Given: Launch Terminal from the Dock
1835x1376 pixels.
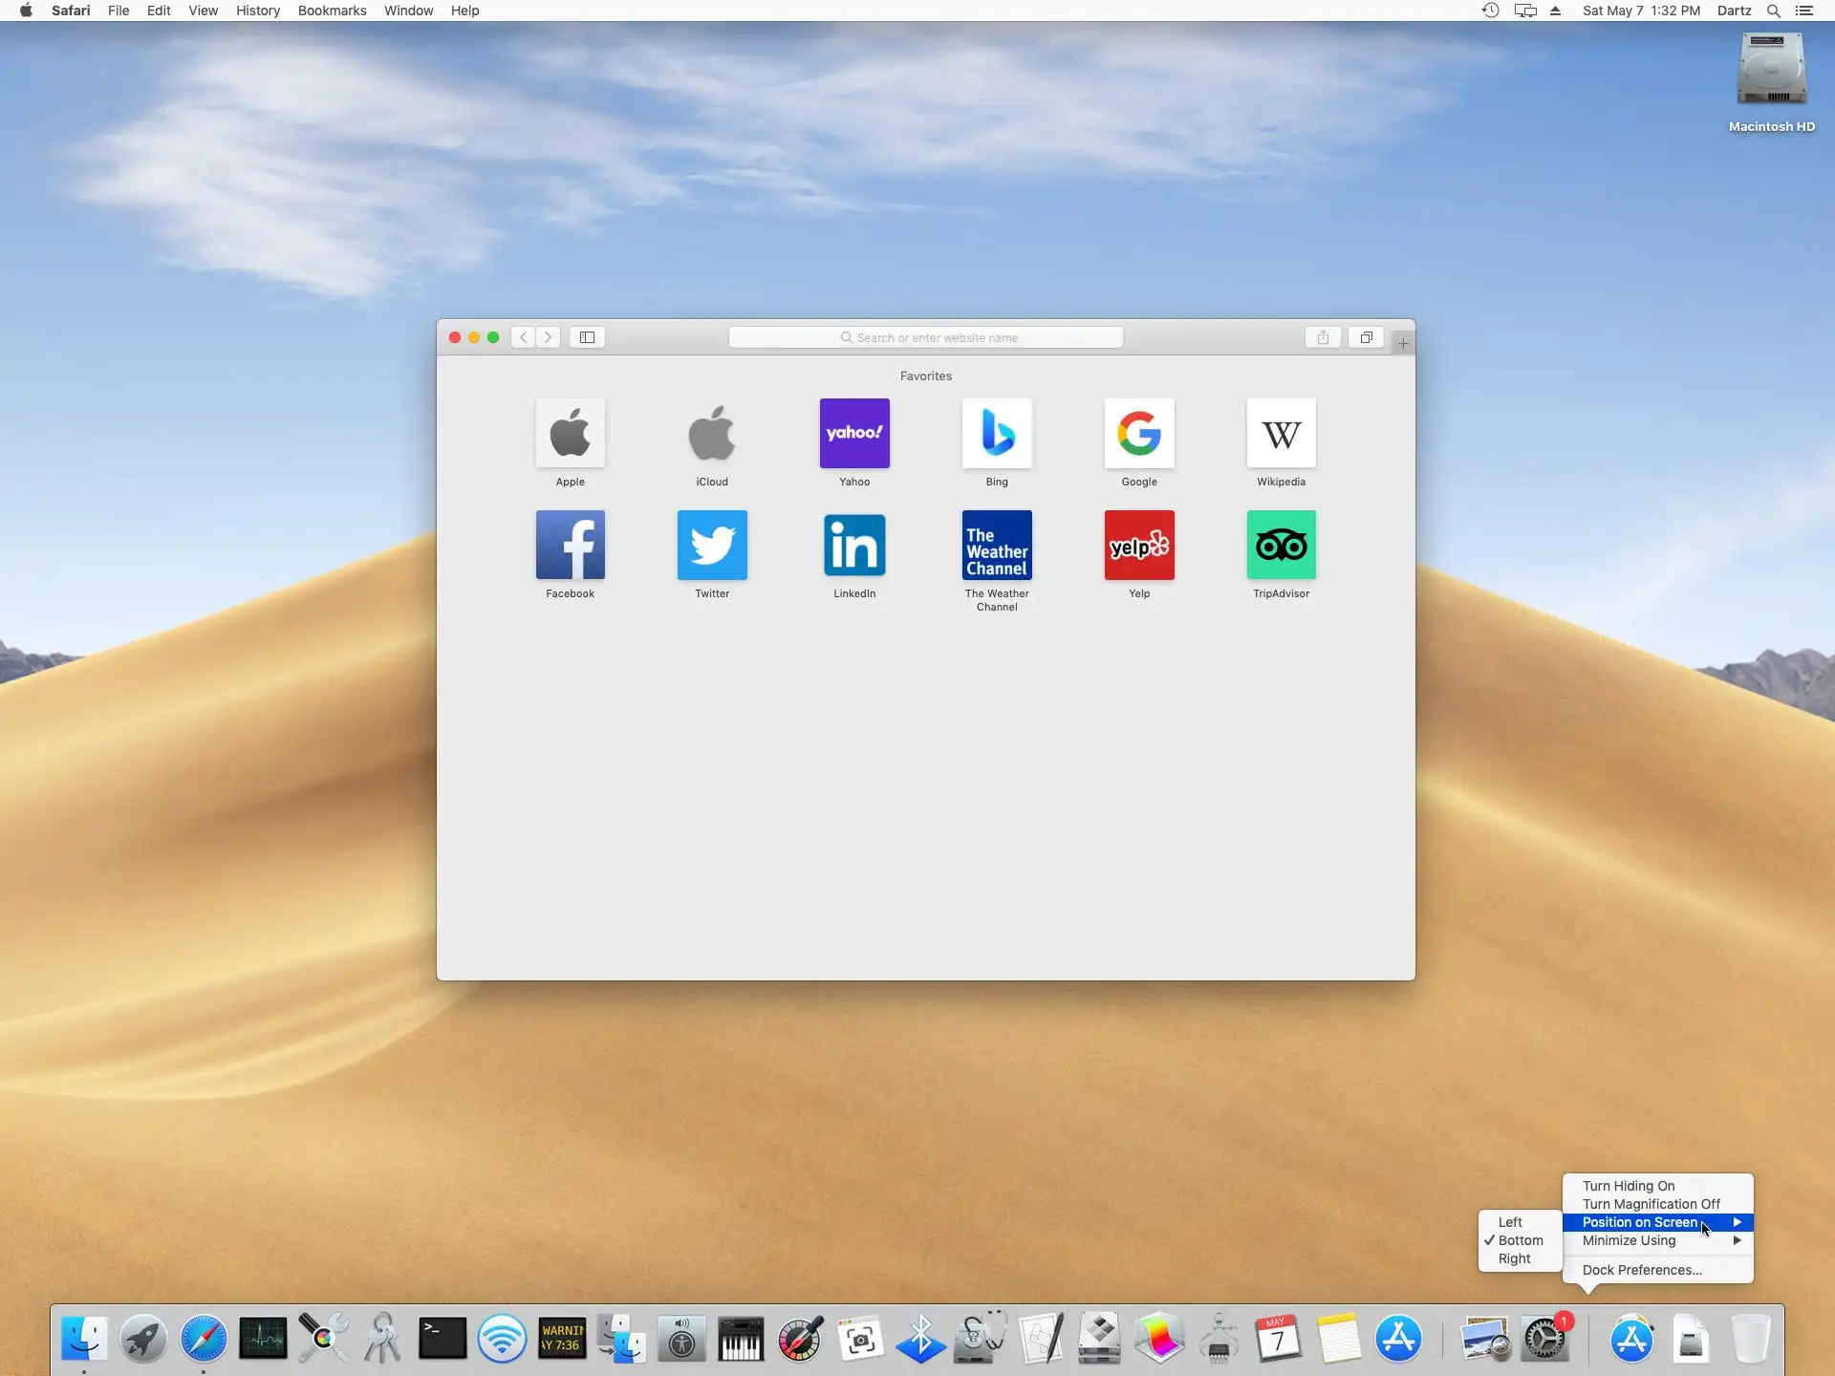Looking at the screenshot, I should click(443, 1339).
